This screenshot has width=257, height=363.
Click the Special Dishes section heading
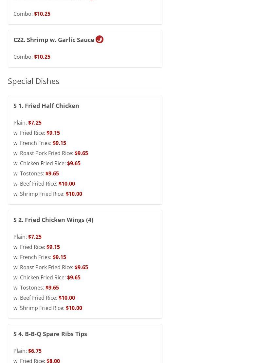tap(33, 81)
